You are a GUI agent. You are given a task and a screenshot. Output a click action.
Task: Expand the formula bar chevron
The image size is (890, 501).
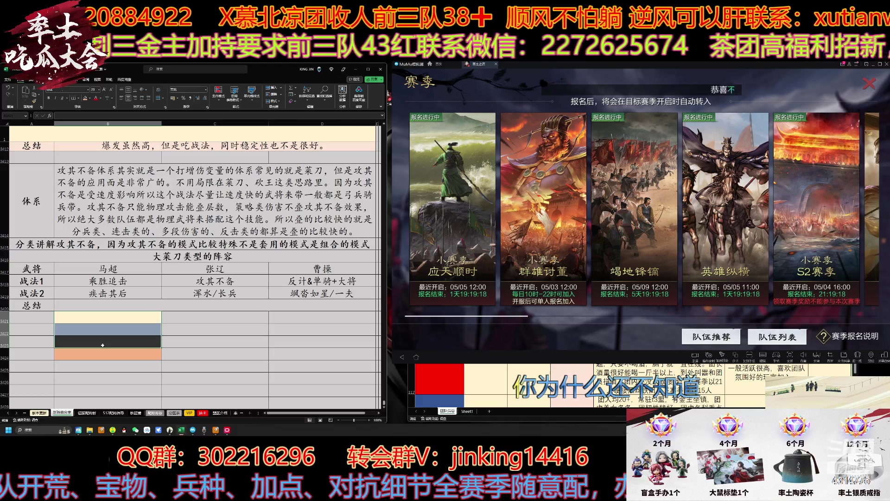click(382, 116)
